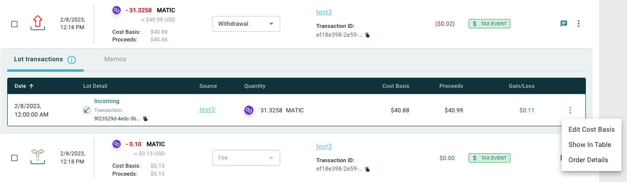Copy lot transaction ID 9f23529d

(145, 119)
